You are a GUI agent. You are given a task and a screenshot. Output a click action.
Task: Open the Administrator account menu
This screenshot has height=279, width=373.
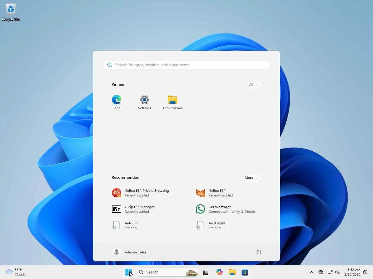pos(130,252)
